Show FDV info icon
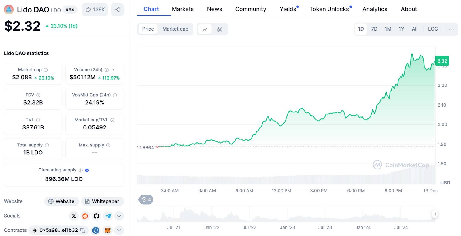 click(x=38, y=95)
